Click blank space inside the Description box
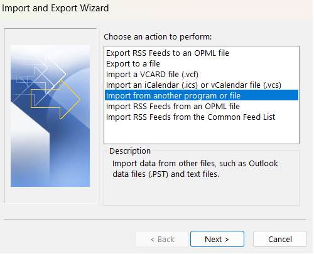Screen dimensions: 314x254 pos(202,193)
